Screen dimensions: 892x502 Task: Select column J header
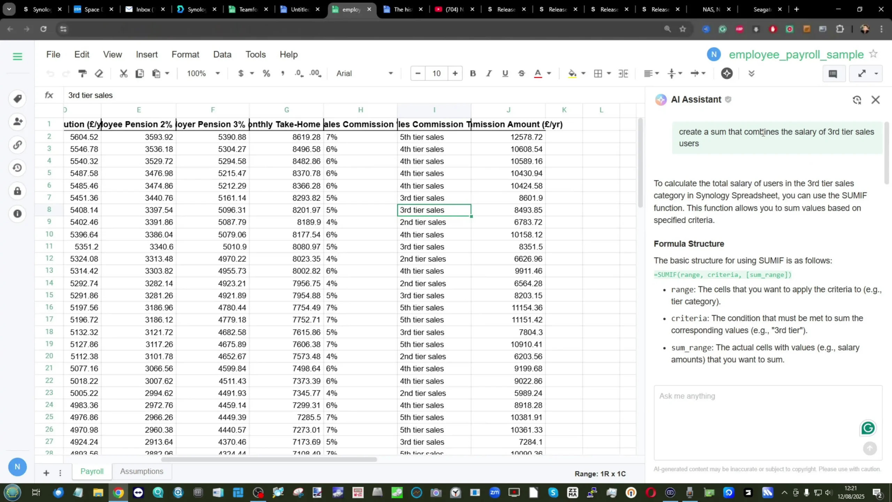point(508,110)
